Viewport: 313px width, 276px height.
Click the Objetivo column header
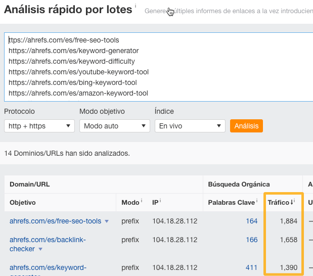point(23,202)
